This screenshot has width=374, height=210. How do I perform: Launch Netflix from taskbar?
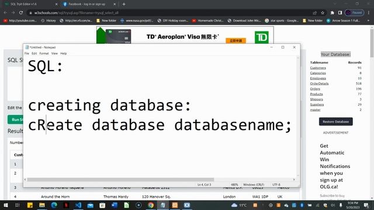tap(66, 205)
